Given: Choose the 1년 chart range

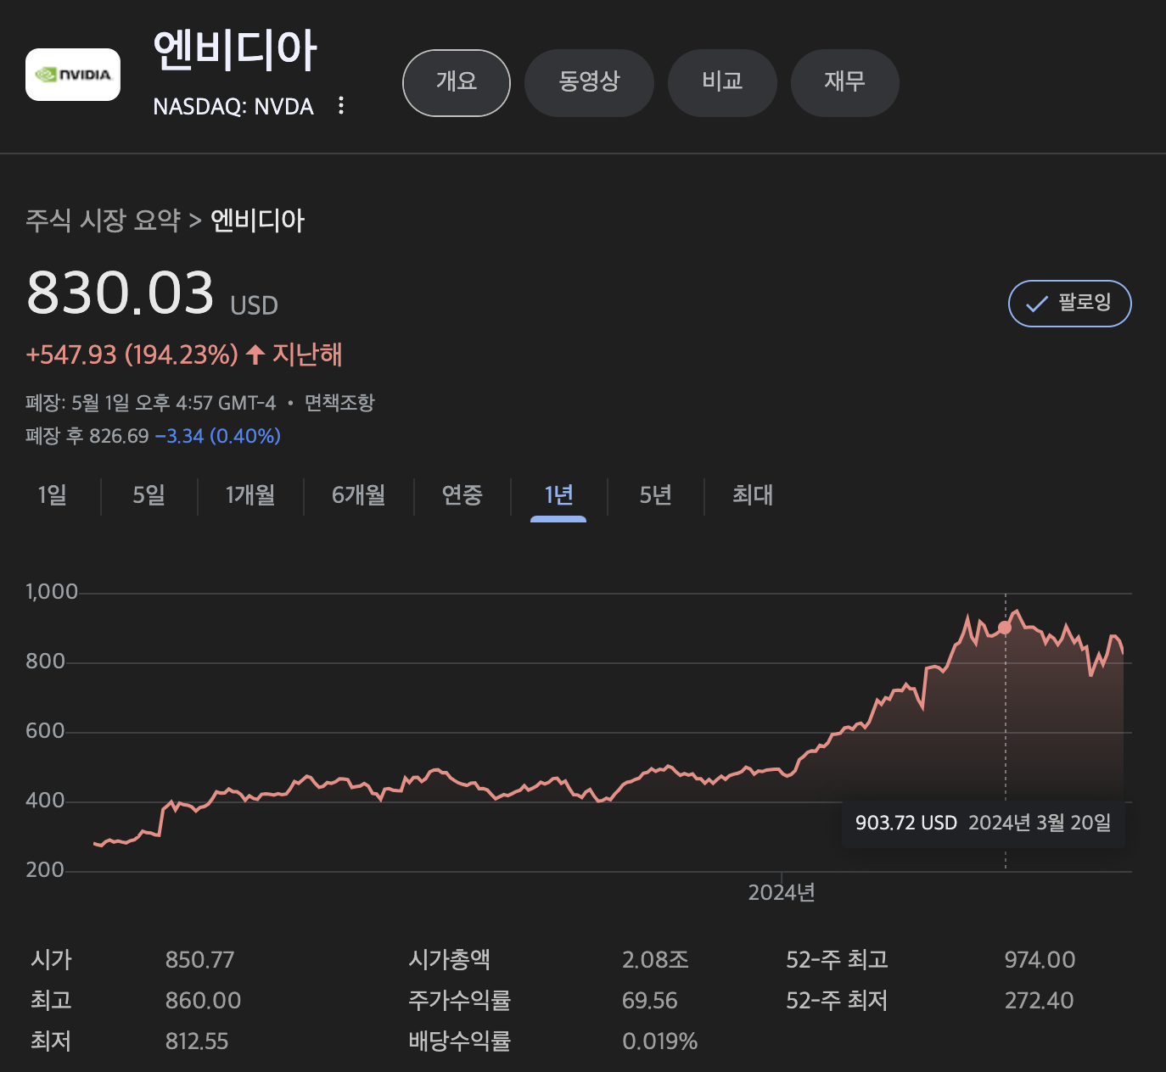Looking at the screenshot, I should [558, 495].
